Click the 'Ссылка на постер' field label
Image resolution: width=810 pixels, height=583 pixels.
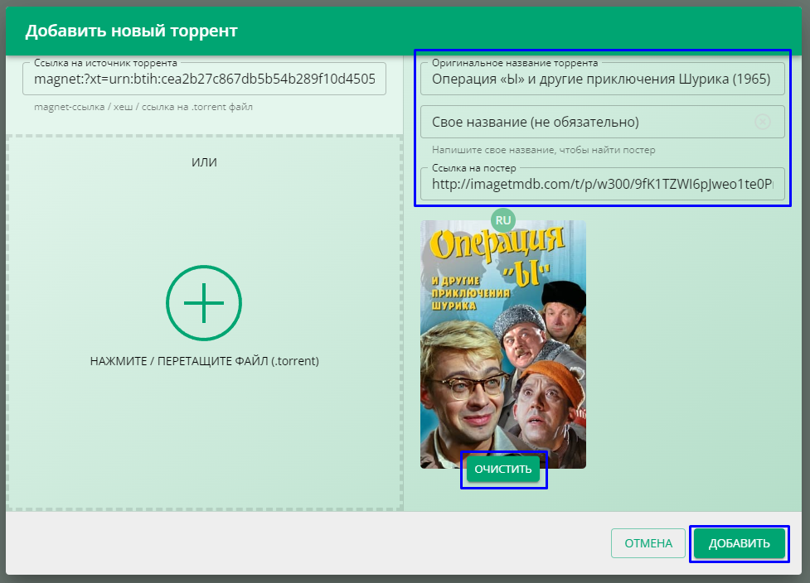pyautogui.click(x=473, y=168)
